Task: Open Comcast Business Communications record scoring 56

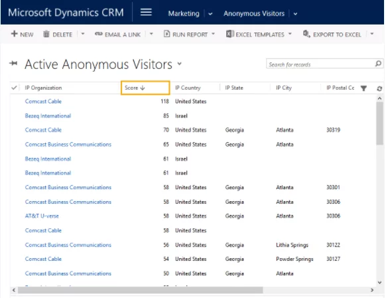Action: (68, 245)
